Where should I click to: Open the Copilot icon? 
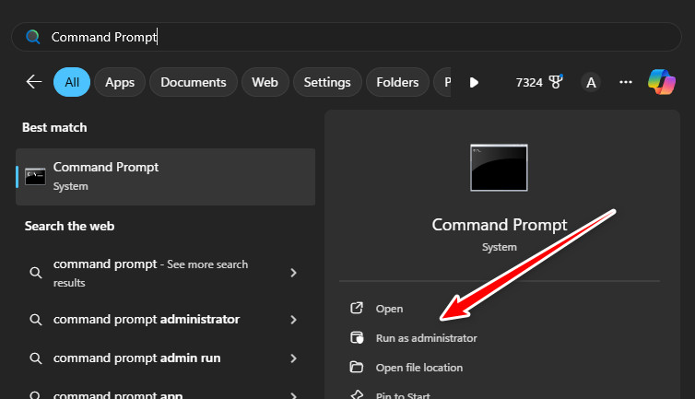662,81
